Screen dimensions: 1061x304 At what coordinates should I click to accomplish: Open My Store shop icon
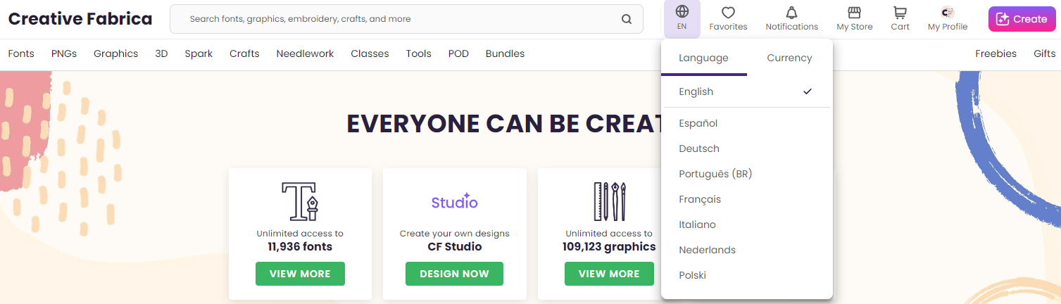click(x=854, y=13)
